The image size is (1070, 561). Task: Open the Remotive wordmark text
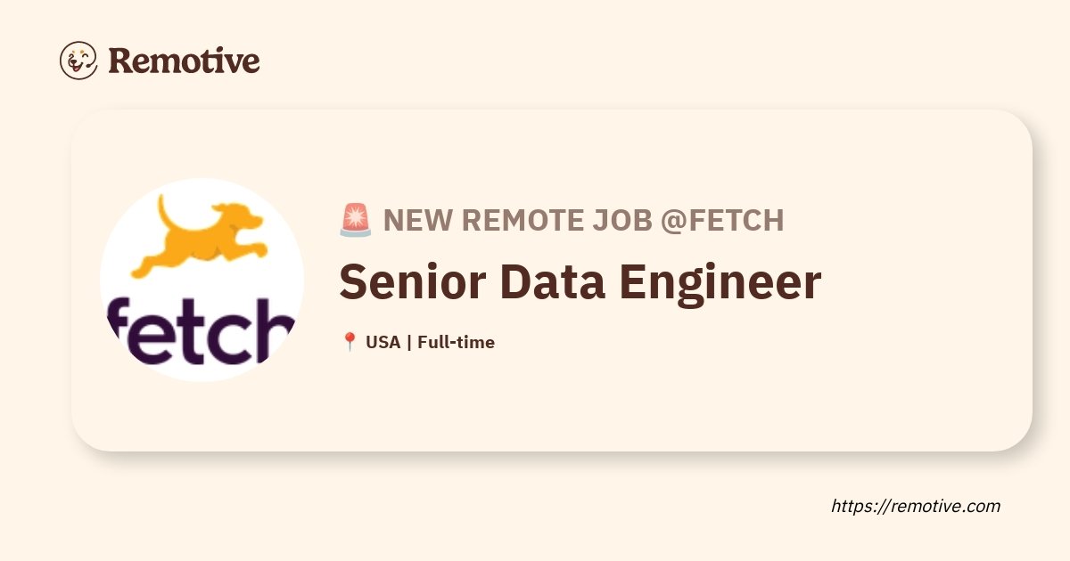(x=184, y=61)
